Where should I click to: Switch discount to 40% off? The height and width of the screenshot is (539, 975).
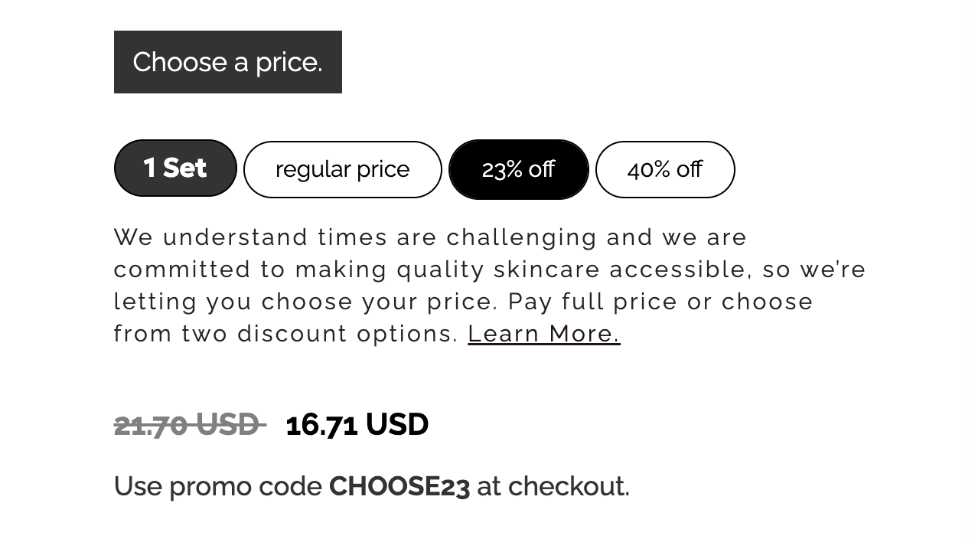click(664, 169)
